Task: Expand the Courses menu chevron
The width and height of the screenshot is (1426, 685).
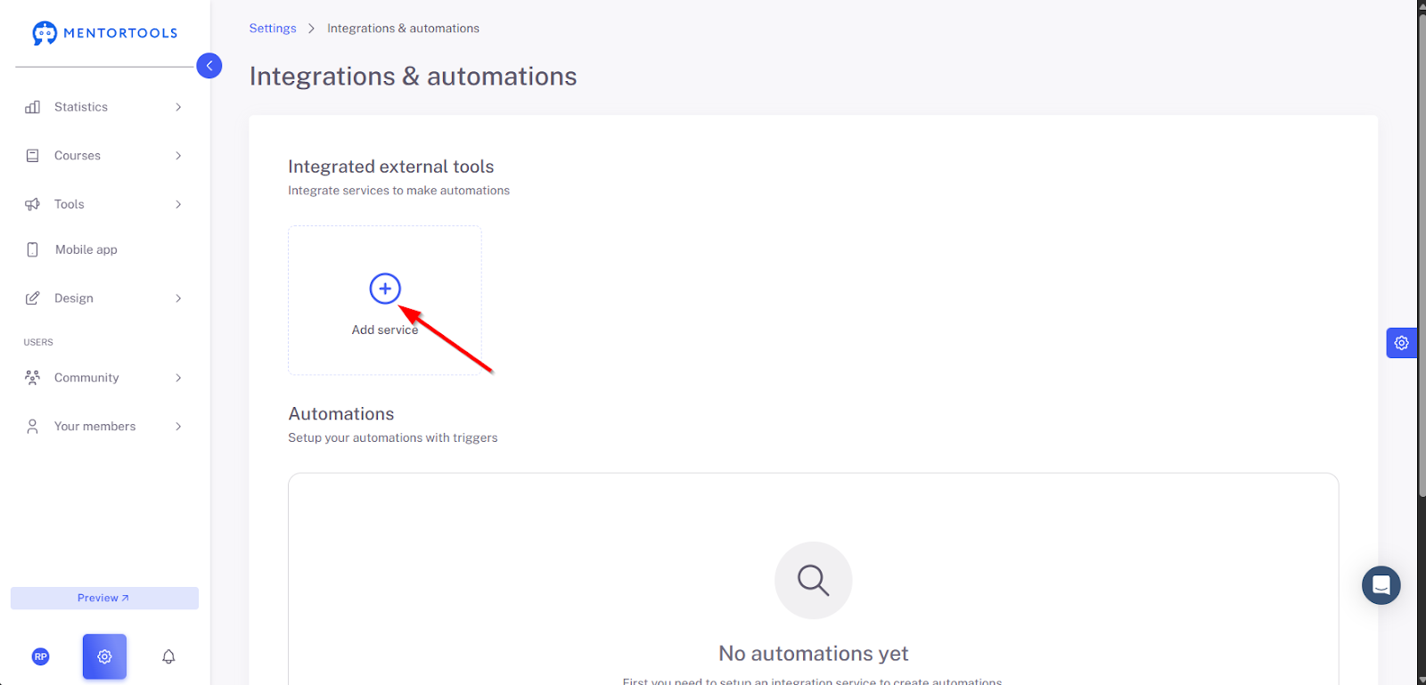Action: pyautogui.click(x=178, y=156)
